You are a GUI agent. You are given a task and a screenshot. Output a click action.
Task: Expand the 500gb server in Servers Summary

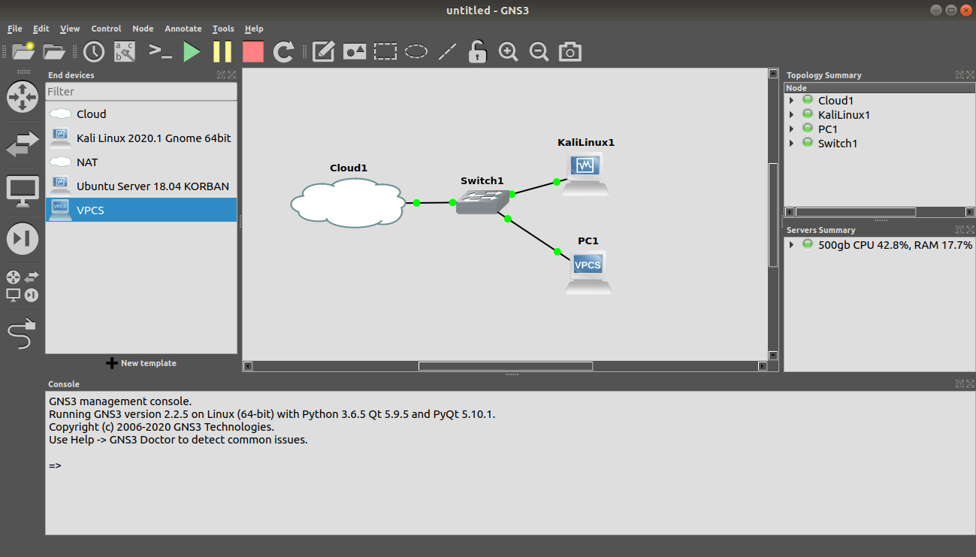791,245
